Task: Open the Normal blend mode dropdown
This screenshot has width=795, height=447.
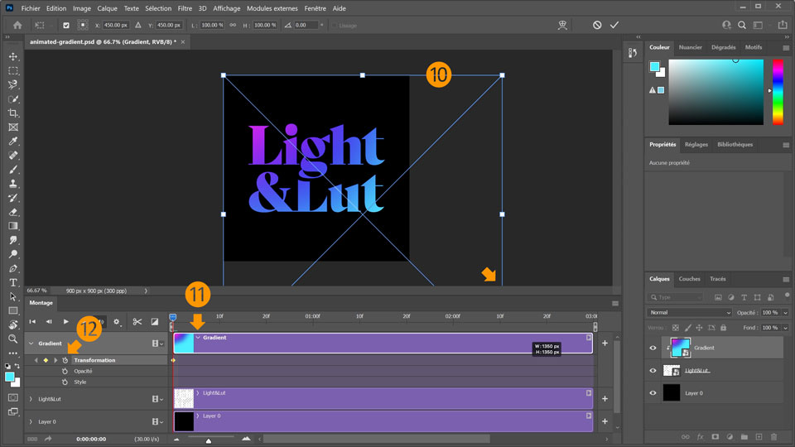Action: (689, 313)
